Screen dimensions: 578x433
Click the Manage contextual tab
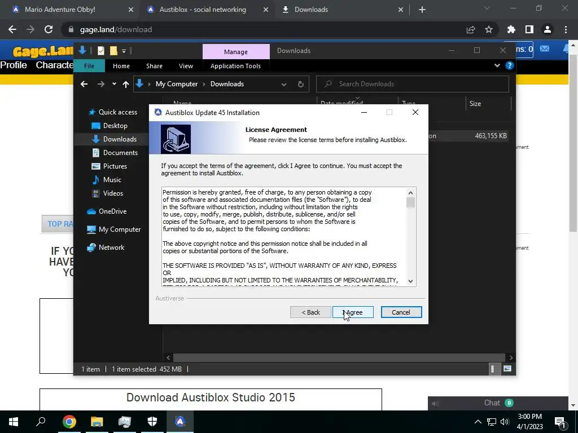coord(236,52)
